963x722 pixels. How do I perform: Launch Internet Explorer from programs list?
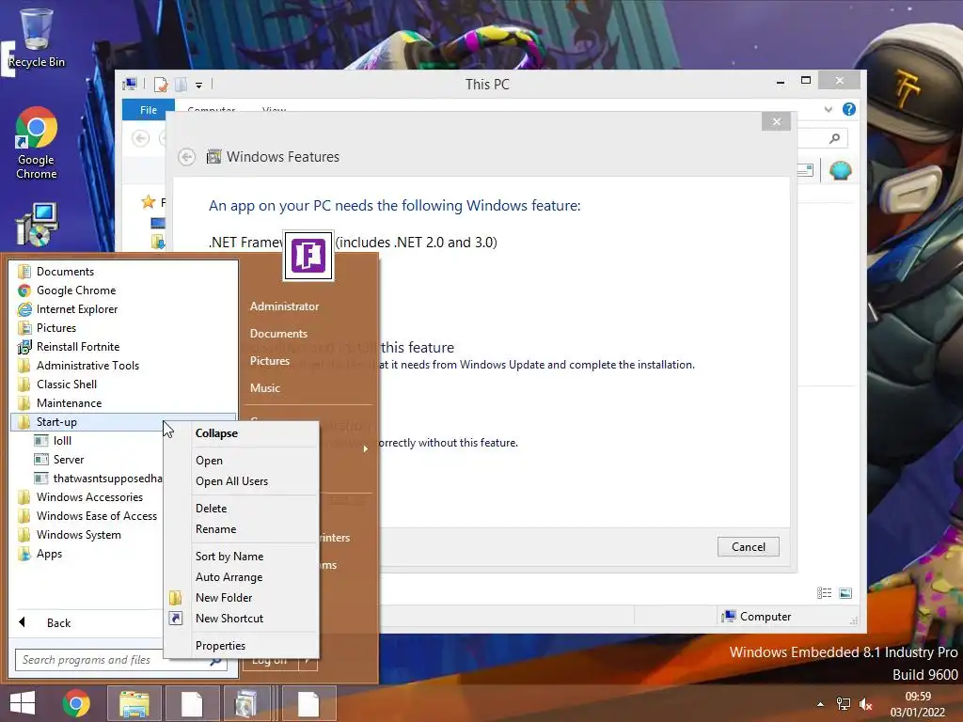coord(124,308)
